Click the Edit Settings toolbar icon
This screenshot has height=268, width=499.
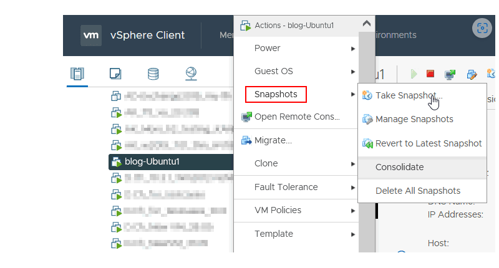[x=472, y=74]
